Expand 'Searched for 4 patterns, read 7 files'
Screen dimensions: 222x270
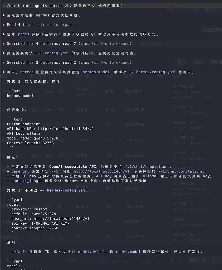[69, 44]
